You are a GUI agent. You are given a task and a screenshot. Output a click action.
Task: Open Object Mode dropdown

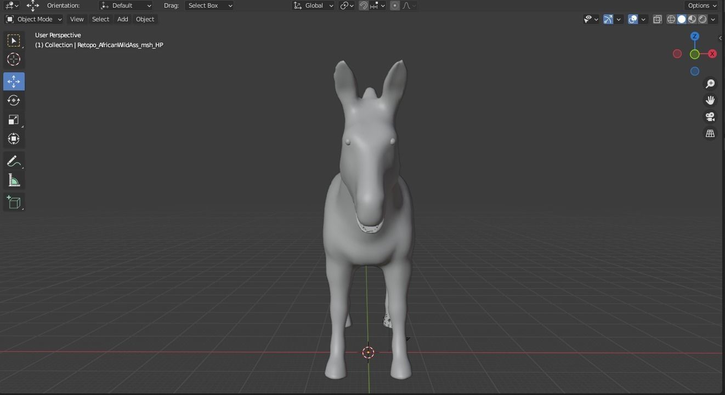click(34, 19)
